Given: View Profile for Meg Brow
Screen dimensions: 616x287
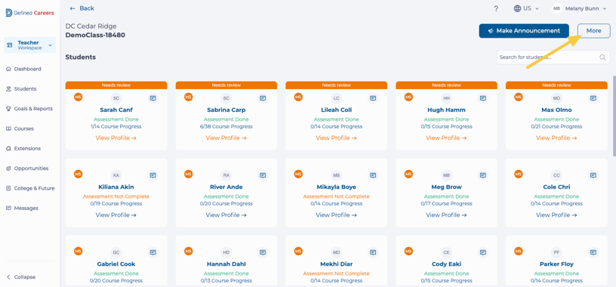Looking at the screenshot, I should 446,215.
